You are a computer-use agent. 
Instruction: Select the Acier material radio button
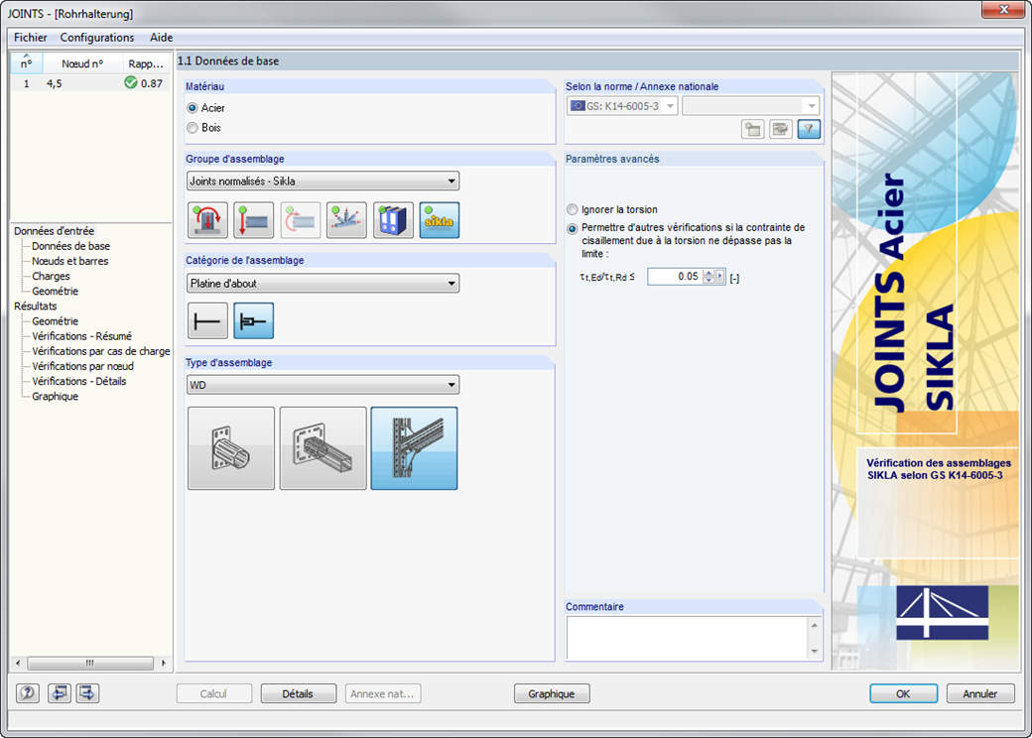pos(193,108)
